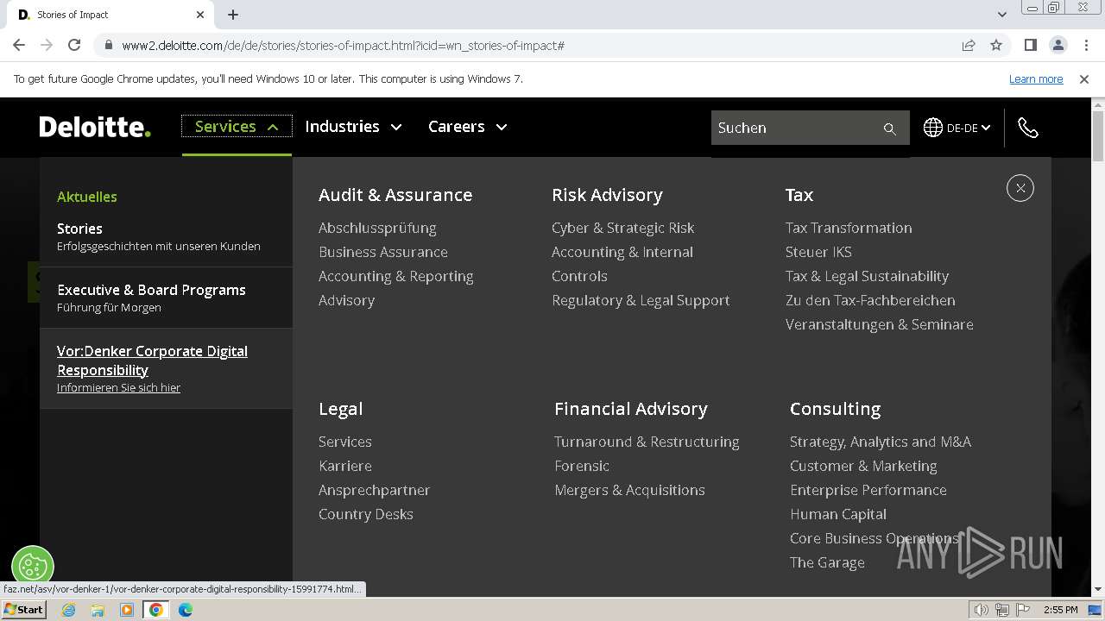Click the Learn more link
This screenshot has width=1105, height=621.
(x=1036, y=78)
